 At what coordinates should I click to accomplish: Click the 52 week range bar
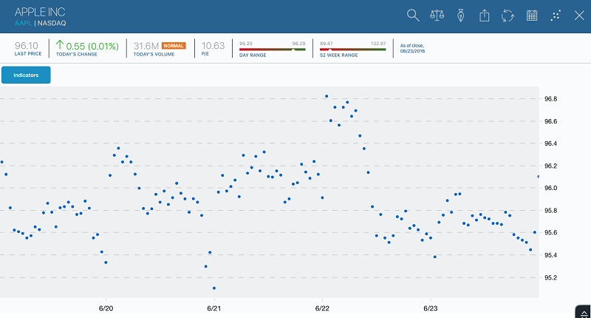point(353,50)
